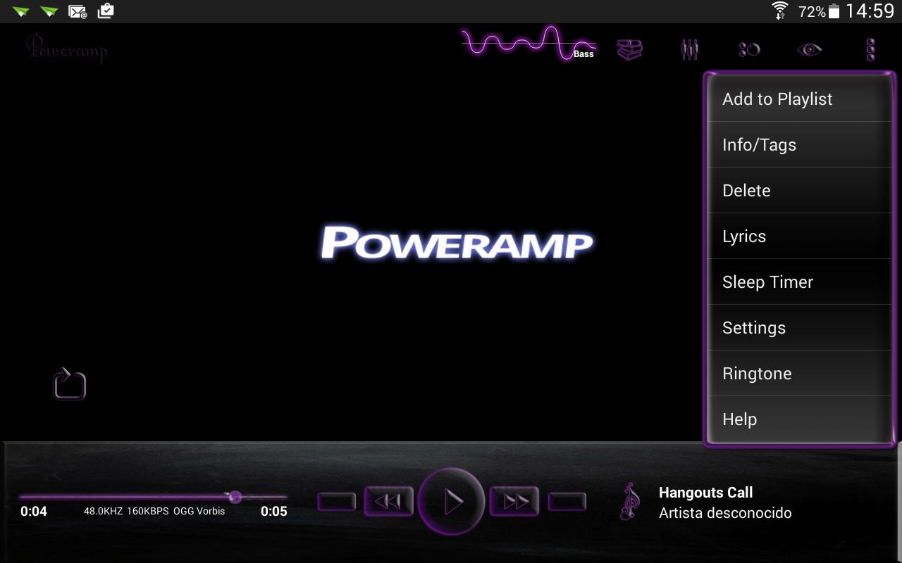Tap the glowing Poweramp center logo
This screenshot has width=902, height=563.
(457, 243)
